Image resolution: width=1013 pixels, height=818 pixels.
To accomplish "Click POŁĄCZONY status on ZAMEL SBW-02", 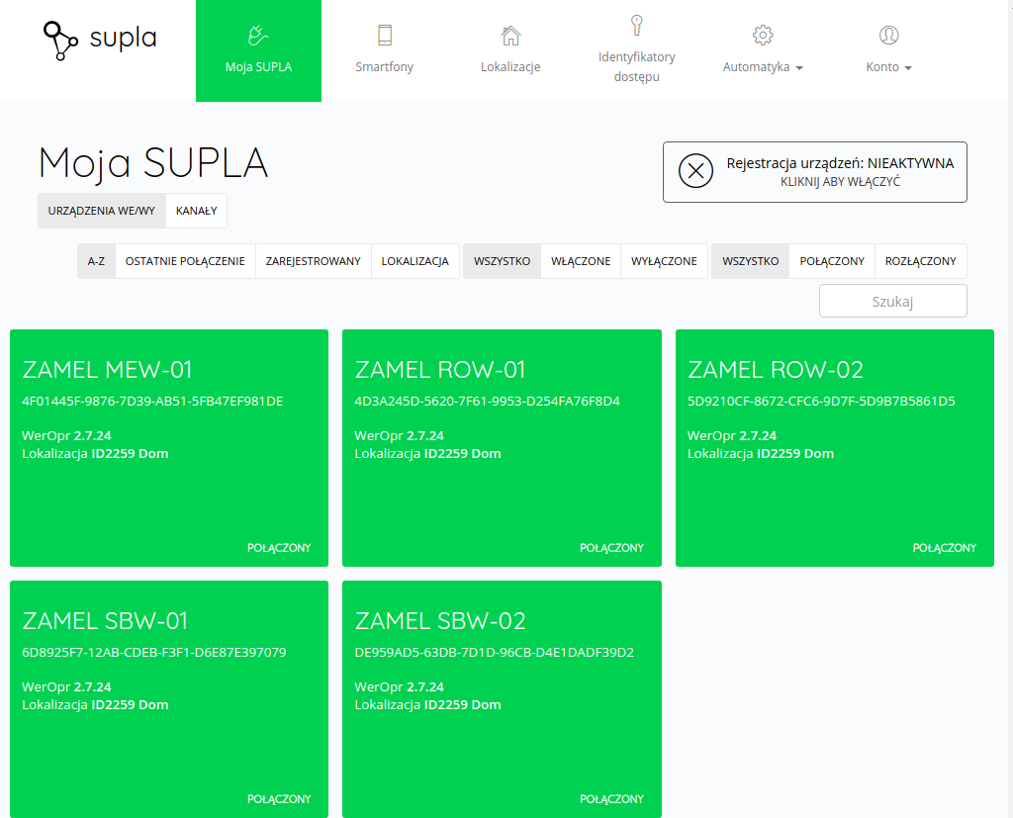I will (x=611, y=799).
